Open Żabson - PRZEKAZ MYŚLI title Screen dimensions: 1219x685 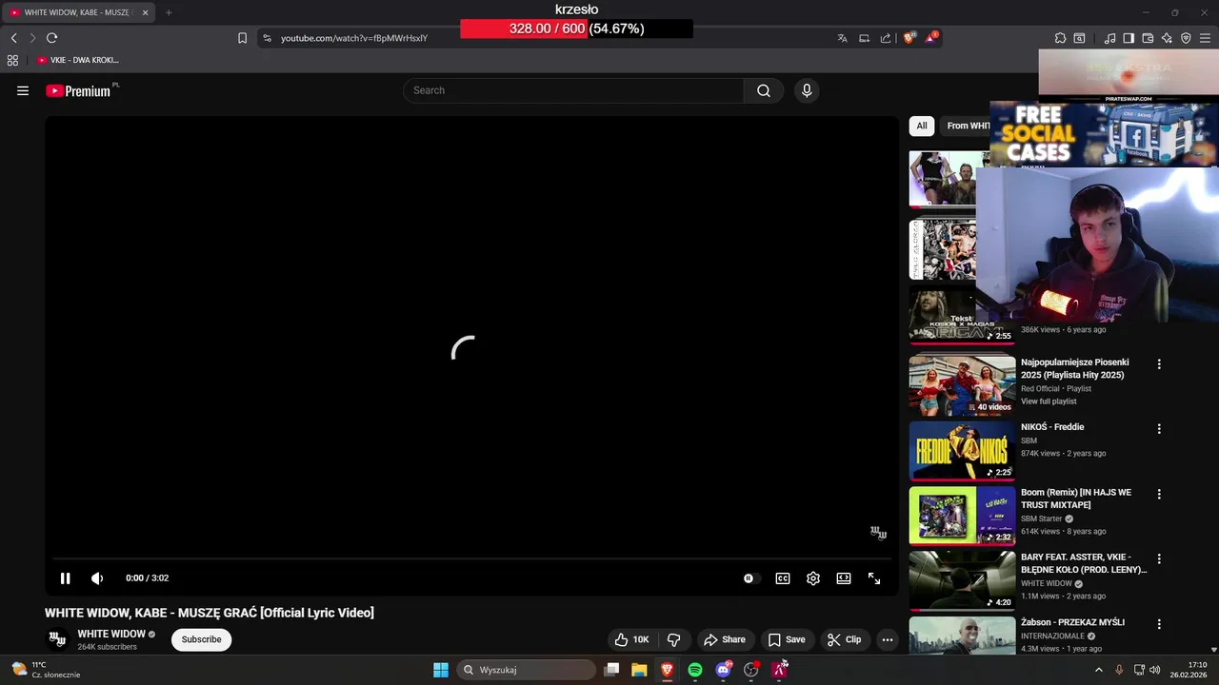[1072, 622]
